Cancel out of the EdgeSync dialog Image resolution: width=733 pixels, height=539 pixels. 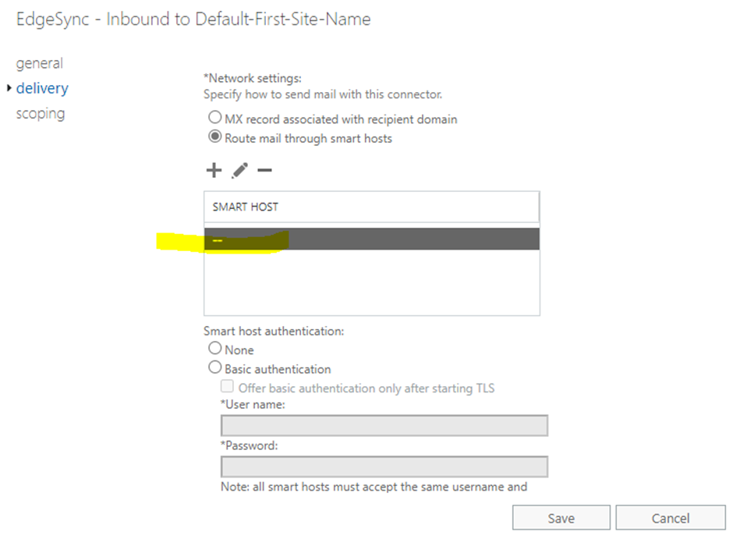tap(671, 517)
